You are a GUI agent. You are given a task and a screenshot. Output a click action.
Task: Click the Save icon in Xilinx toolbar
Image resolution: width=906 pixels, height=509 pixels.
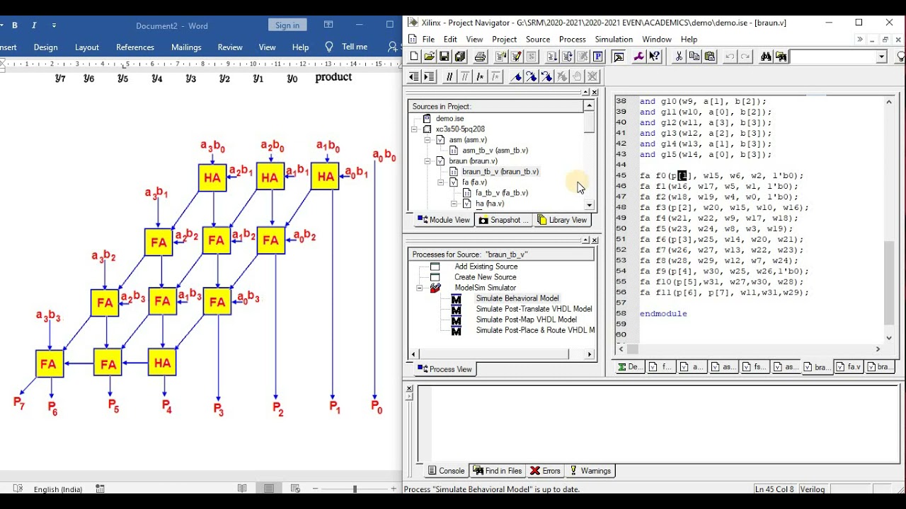445,57
